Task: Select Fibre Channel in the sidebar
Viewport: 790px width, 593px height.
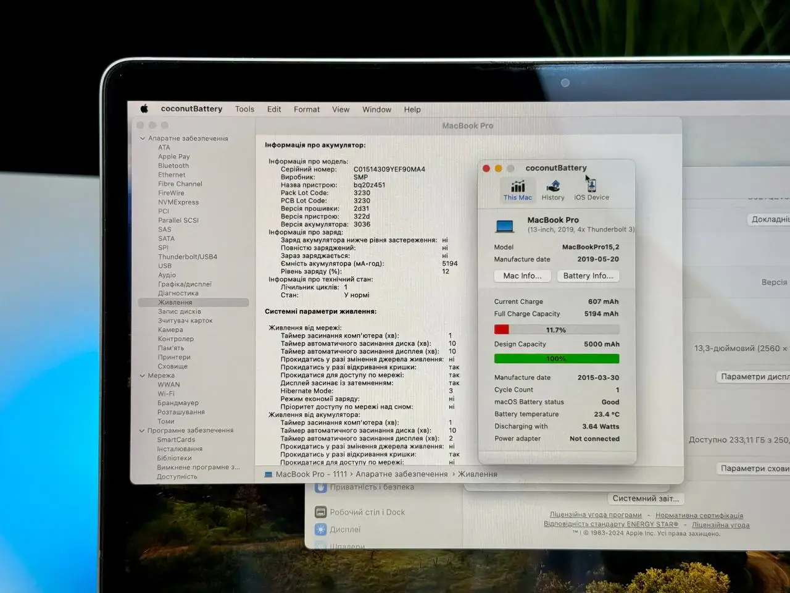Action: tap(180, 184)
